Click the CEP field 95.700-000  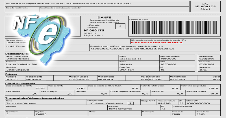pos(177,63)
